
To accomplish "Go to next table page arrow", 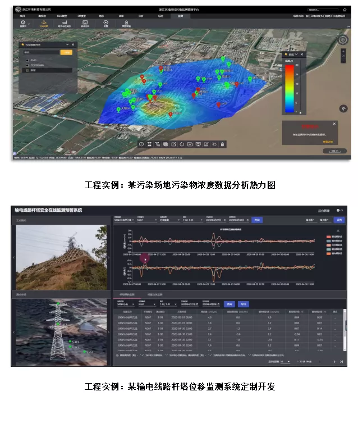I will pos(334,362).
